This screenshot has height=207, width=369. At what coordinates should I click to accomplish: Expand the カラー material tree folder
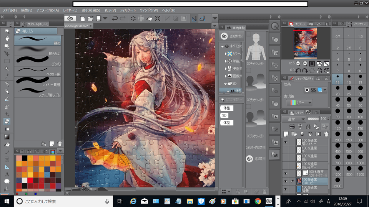(226, 53)
